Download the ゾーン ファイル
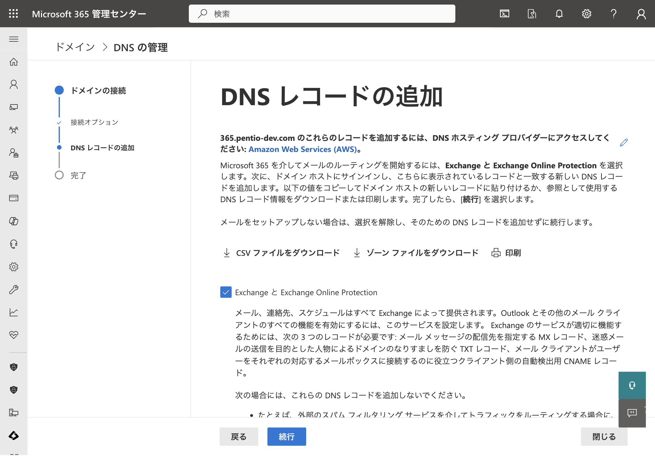655x456 pixels. [416, 253]
